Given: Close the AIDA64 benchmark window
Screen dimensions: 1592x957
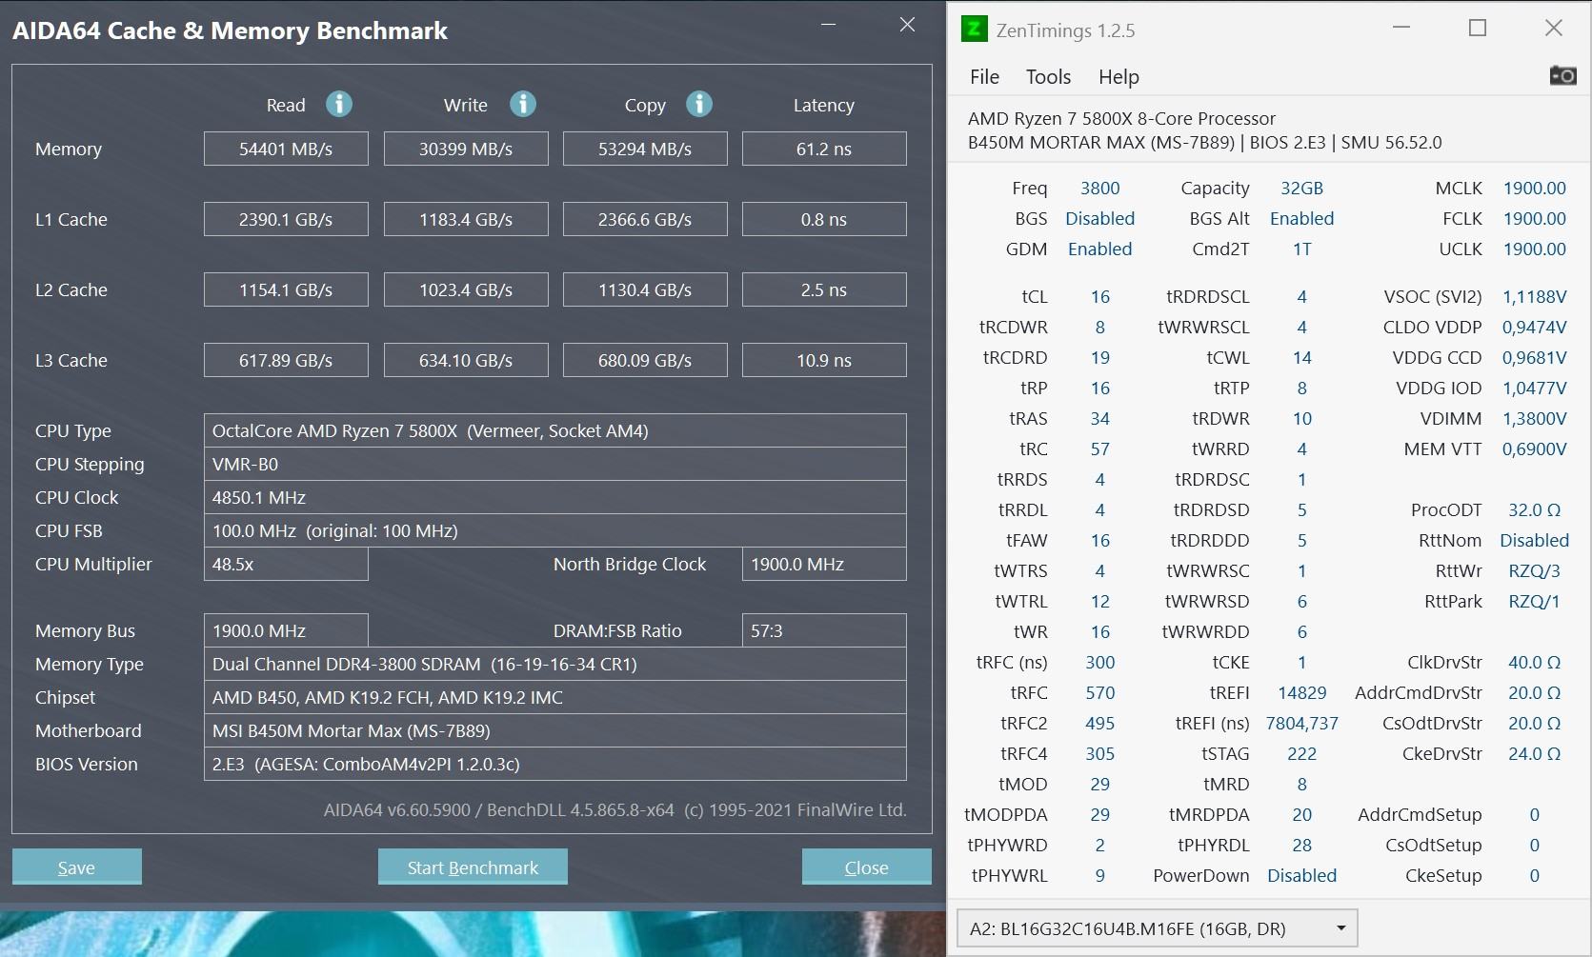Looking at the screenshot, I should (x=907, y=25).
